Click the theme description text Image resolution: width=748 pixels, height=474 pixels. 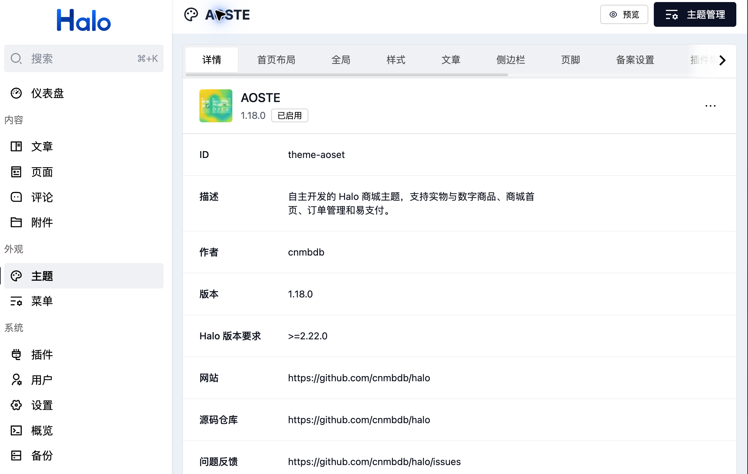[x=411, y=203]
